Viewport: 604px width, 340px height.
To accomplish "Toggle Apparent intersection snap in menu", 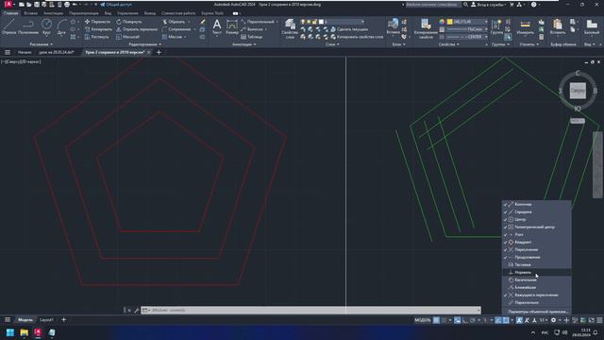I will coord(537,296).
